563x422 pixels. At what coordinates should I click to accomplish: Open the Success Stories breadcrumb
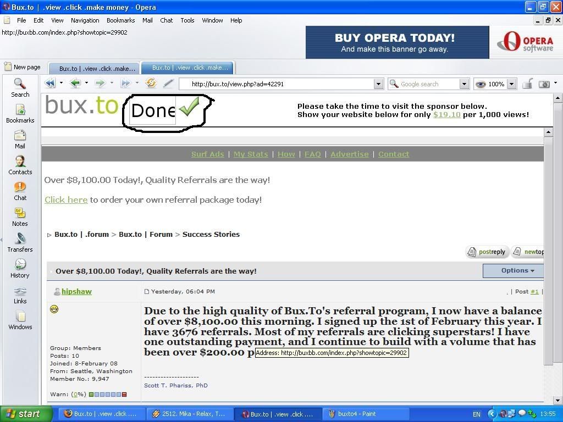click(x=211, y=234)
